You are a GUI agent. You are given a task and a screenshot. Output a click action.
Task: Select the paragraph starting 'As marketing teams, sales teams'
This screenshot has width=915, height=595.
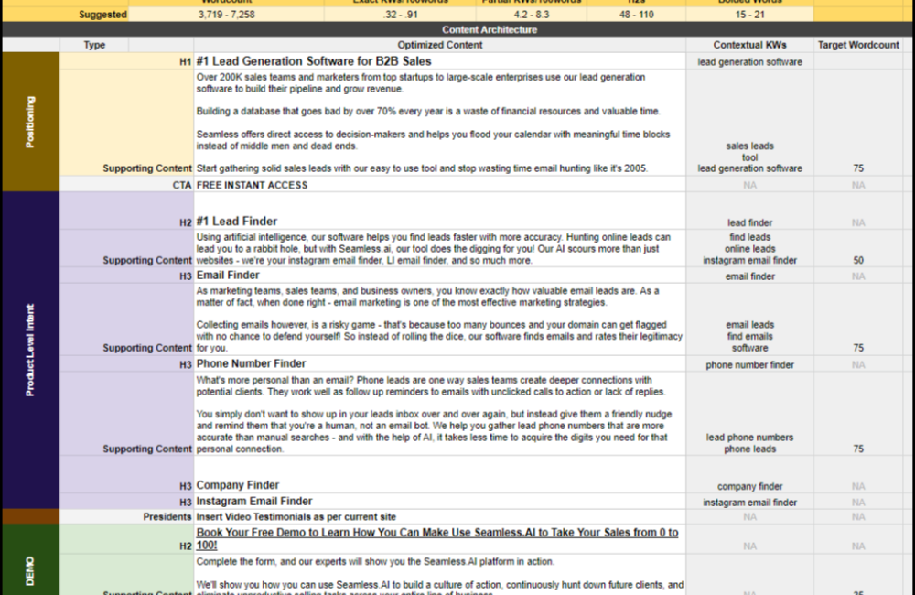click(x=427, y=297)
